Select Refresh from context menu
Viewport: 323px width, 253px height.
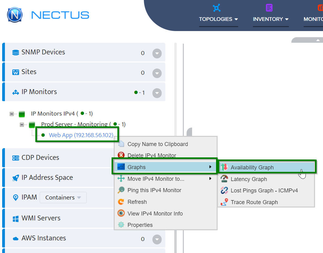(x=166, y=202)
